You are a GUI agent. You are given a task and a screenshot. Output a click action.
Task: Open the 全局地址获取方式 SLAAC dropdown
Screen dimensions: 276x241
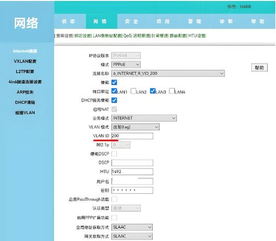tap(132, 227)
